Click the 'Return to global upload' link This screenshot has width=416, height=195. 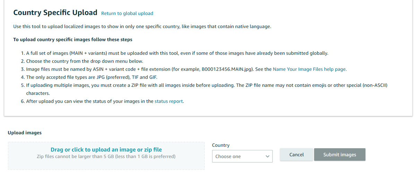coord(127,14)
